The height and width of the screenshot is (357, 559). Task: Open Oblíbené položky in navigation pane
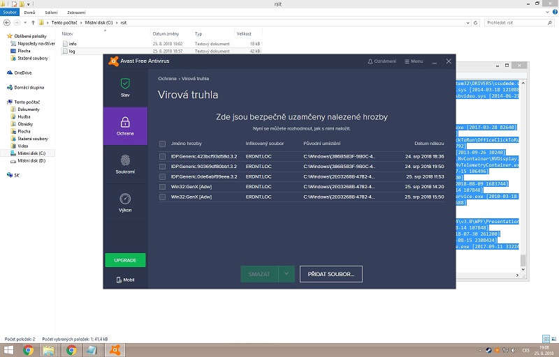pos(30,36)
